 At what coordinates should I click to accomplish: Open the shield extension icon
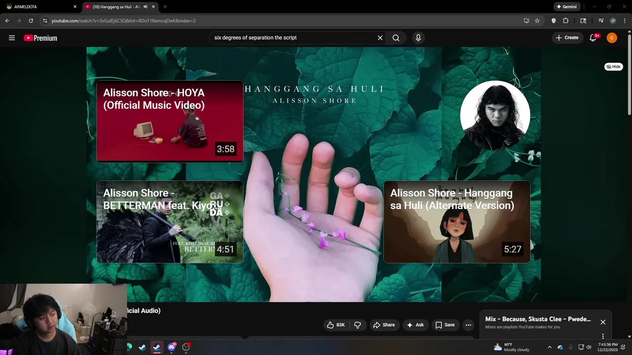[553, 21]
